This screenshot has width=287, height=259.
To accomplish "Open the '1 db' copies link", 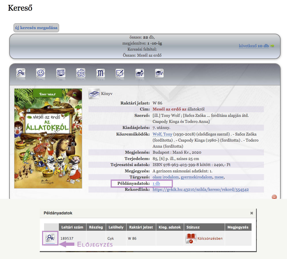I will (x=156, y=184).
